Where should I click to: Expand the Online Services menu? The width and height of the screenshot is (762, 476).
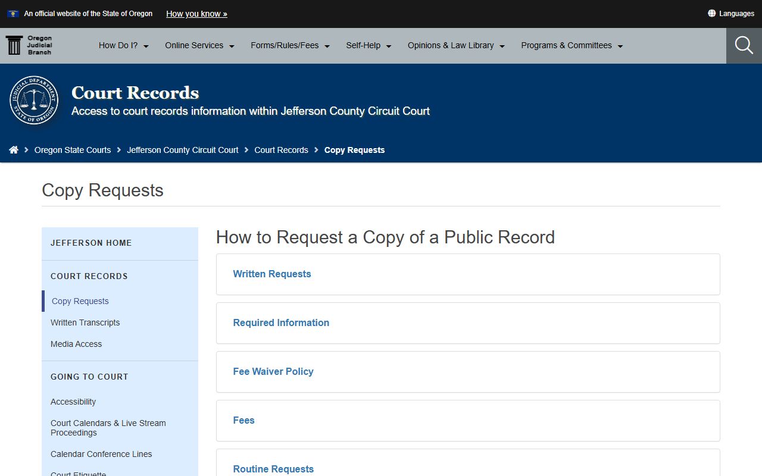(200, 45)
